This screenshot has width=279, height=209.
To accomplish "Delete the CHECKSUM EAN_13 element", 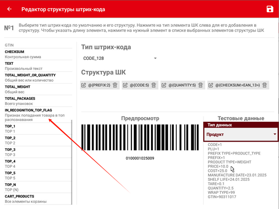I will 266,85.
